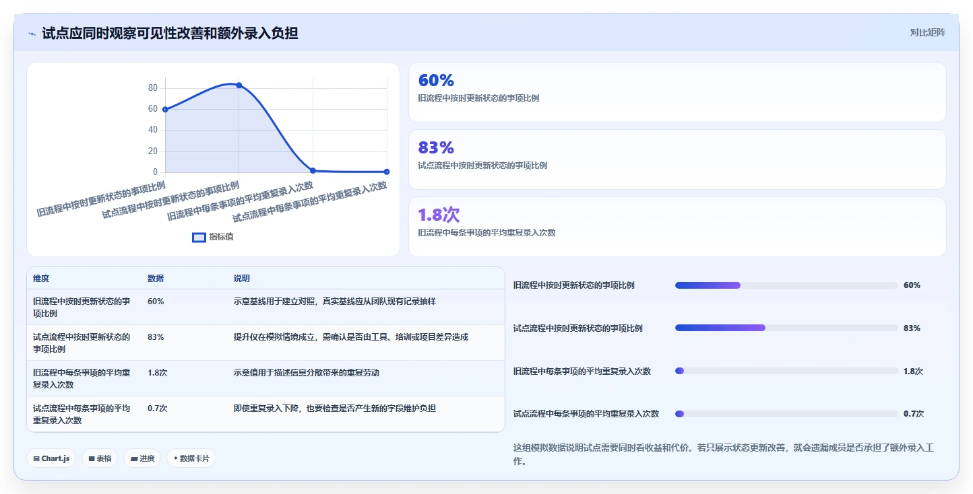Click the 83% cell in the table

click(x=156, y=337)
